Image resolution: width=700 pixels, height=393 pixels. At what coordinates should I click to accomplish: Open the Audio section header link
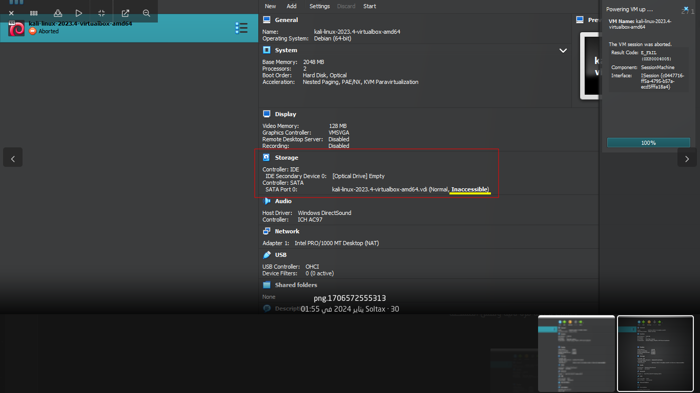click(283, 201)
